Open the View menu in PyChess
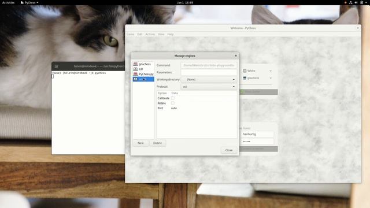The width and height of the screenshot is (370, 208). coord(161,34)
